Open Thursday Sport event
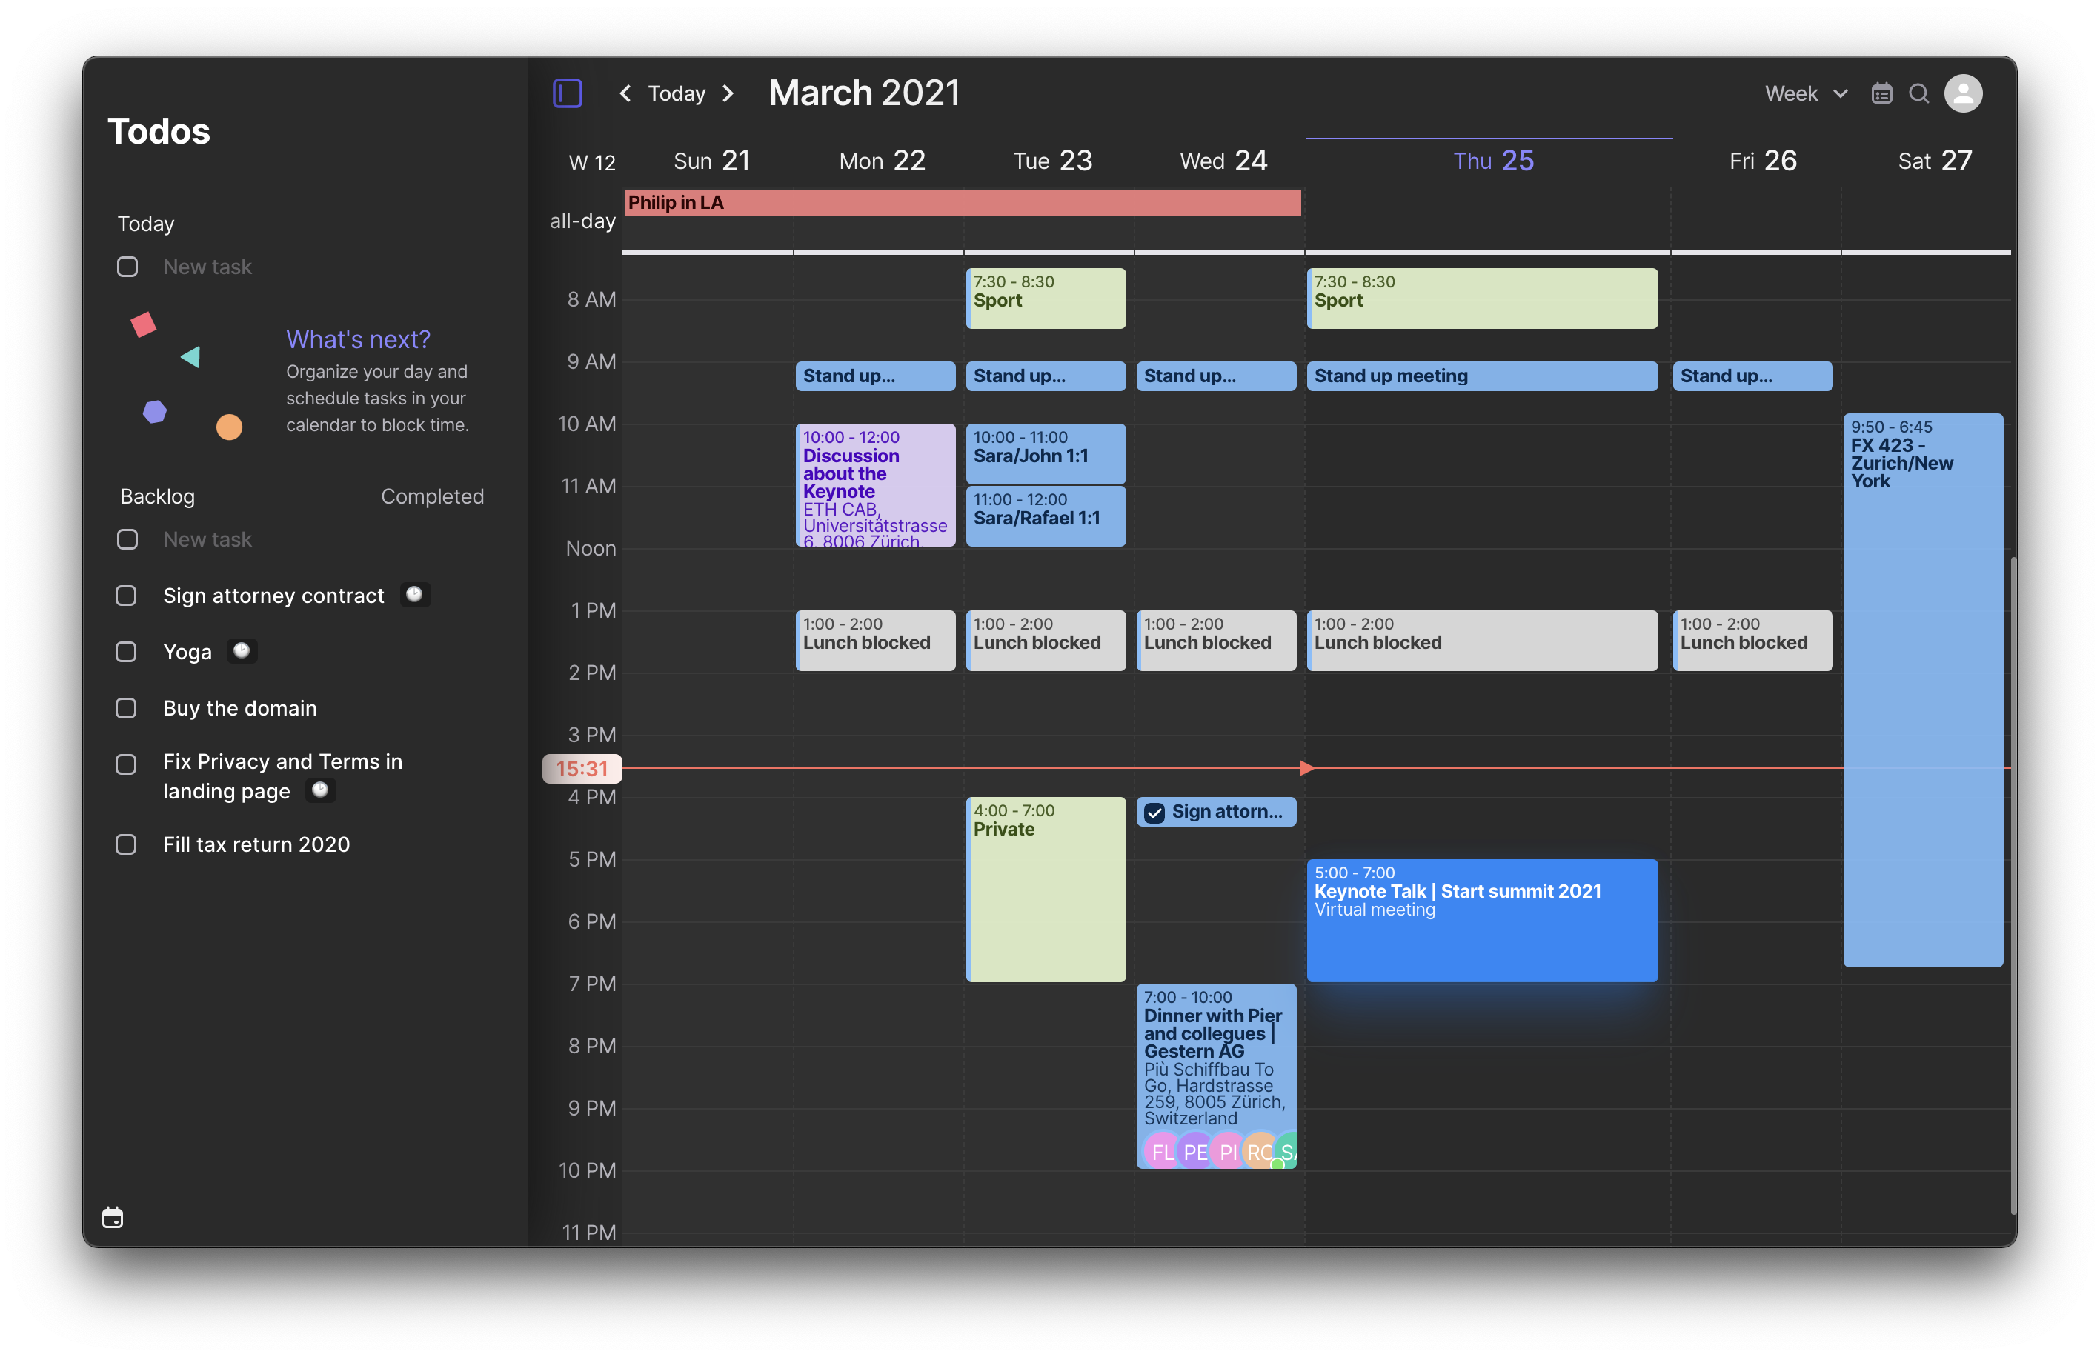Viewport: 2100px width, 1357px height. tap(1481, 299)
